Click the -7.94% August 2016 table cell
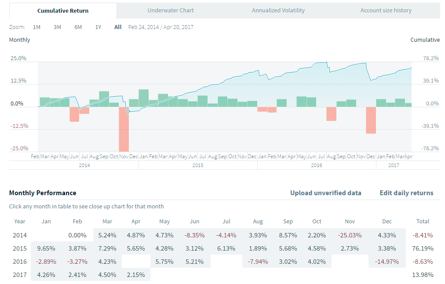 pyautogui.click(x=258, y=262)
